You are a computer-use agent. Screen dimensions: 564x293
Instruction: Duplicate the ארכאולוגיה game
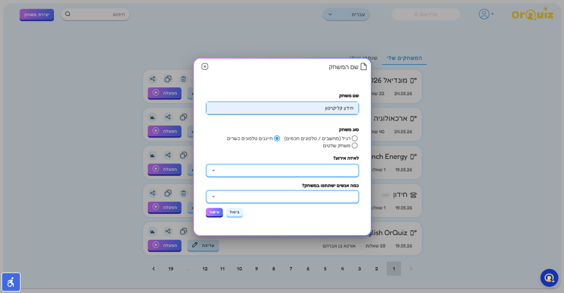183,117
